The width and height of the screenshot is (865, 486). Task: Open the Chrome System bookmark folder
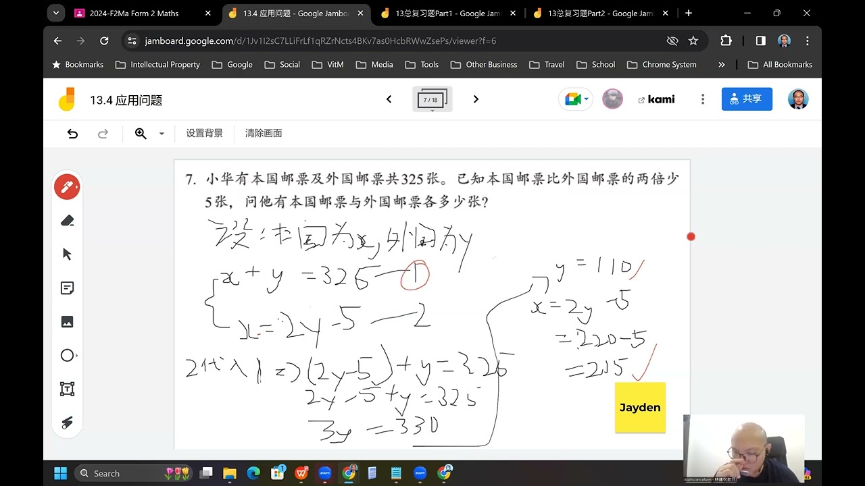(x=662, y=65)
